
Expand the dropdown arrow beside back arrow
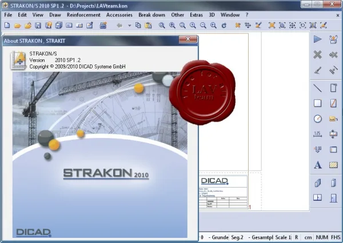pos(130,26)
